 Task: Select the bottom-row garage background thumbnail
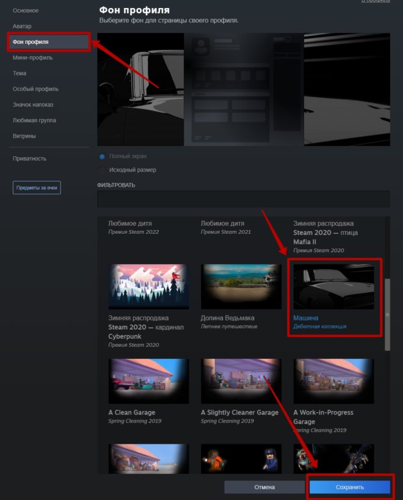pos(148,458)
